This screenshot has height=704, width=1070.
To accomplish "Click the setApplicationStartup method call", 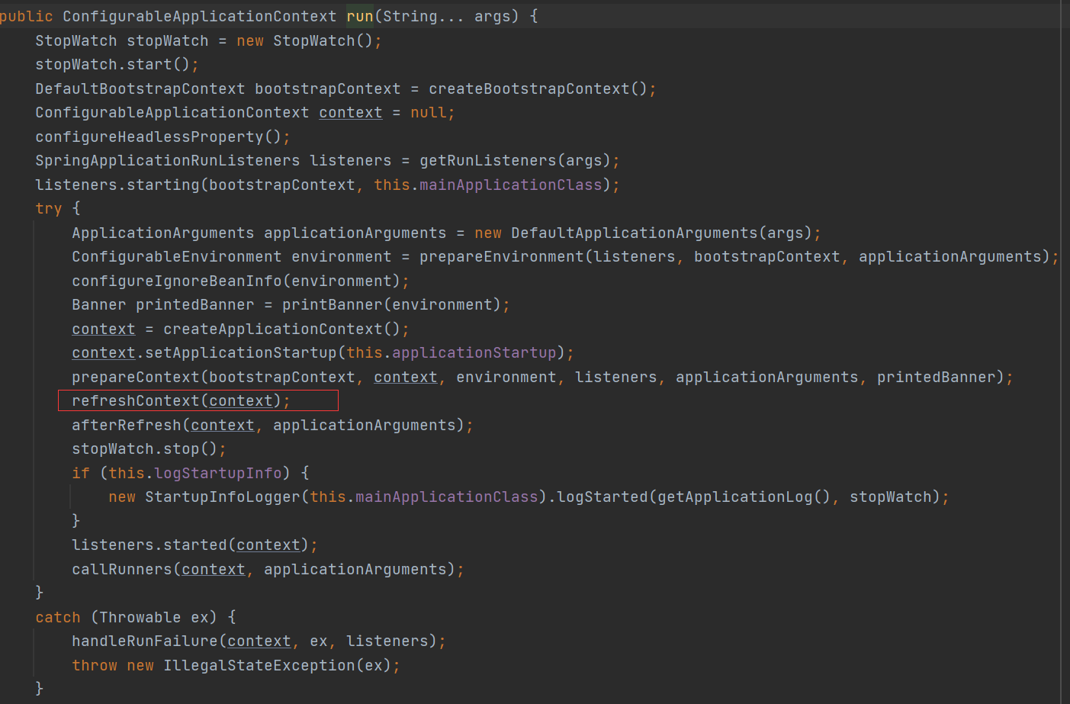I will (x=240, y=352).
